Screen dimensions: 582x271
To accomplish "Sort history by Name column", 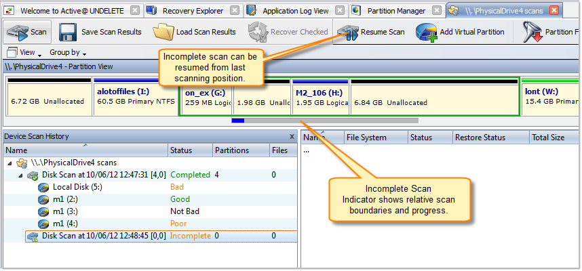I will click(x=85, y=150).
